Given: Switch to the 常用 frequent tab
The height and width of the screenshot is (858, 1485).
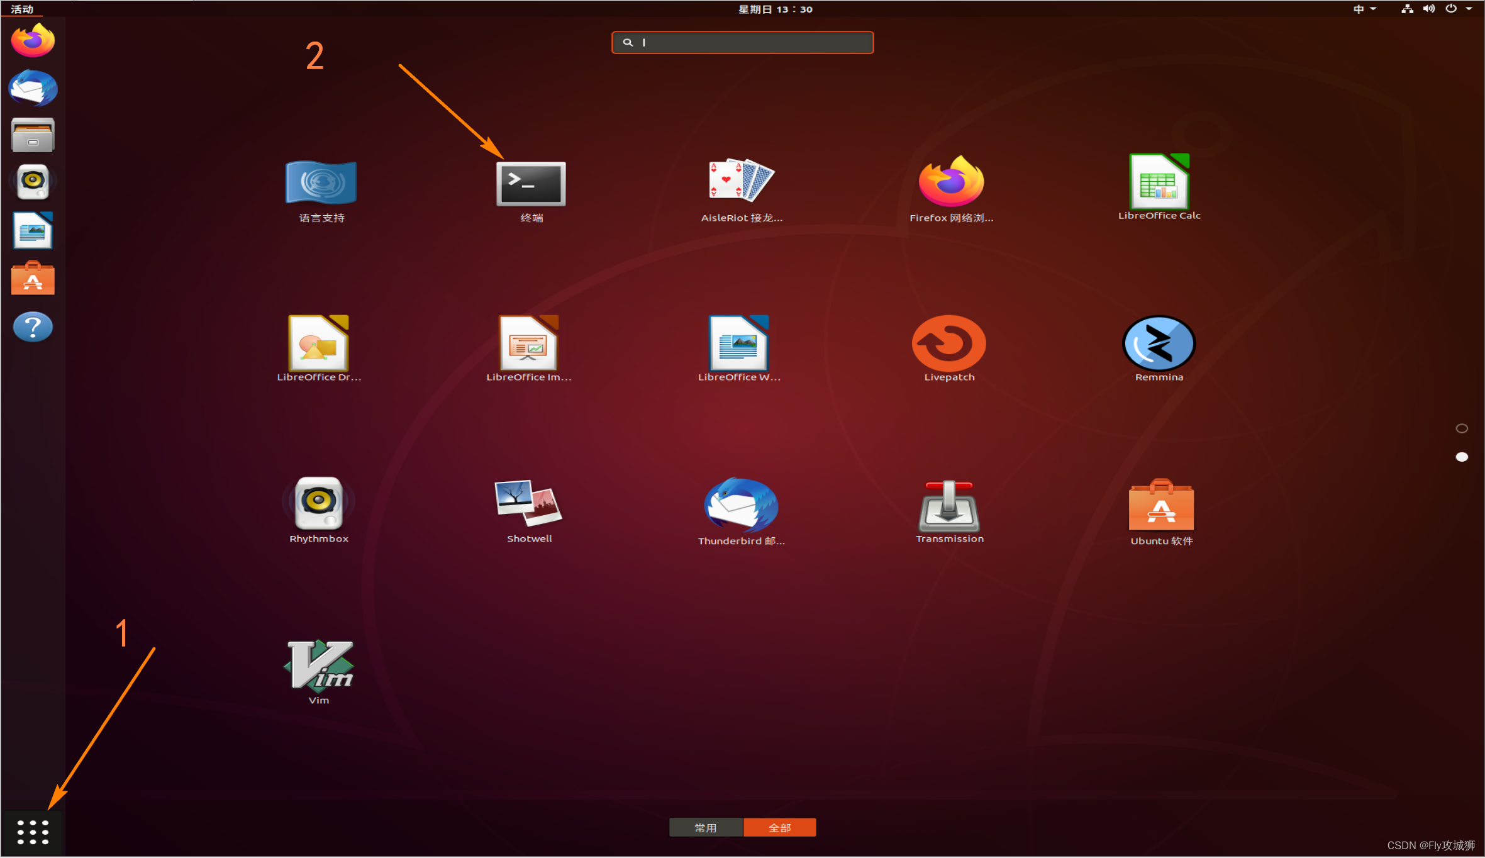Looking at the screenshot, I should point(706,828).
